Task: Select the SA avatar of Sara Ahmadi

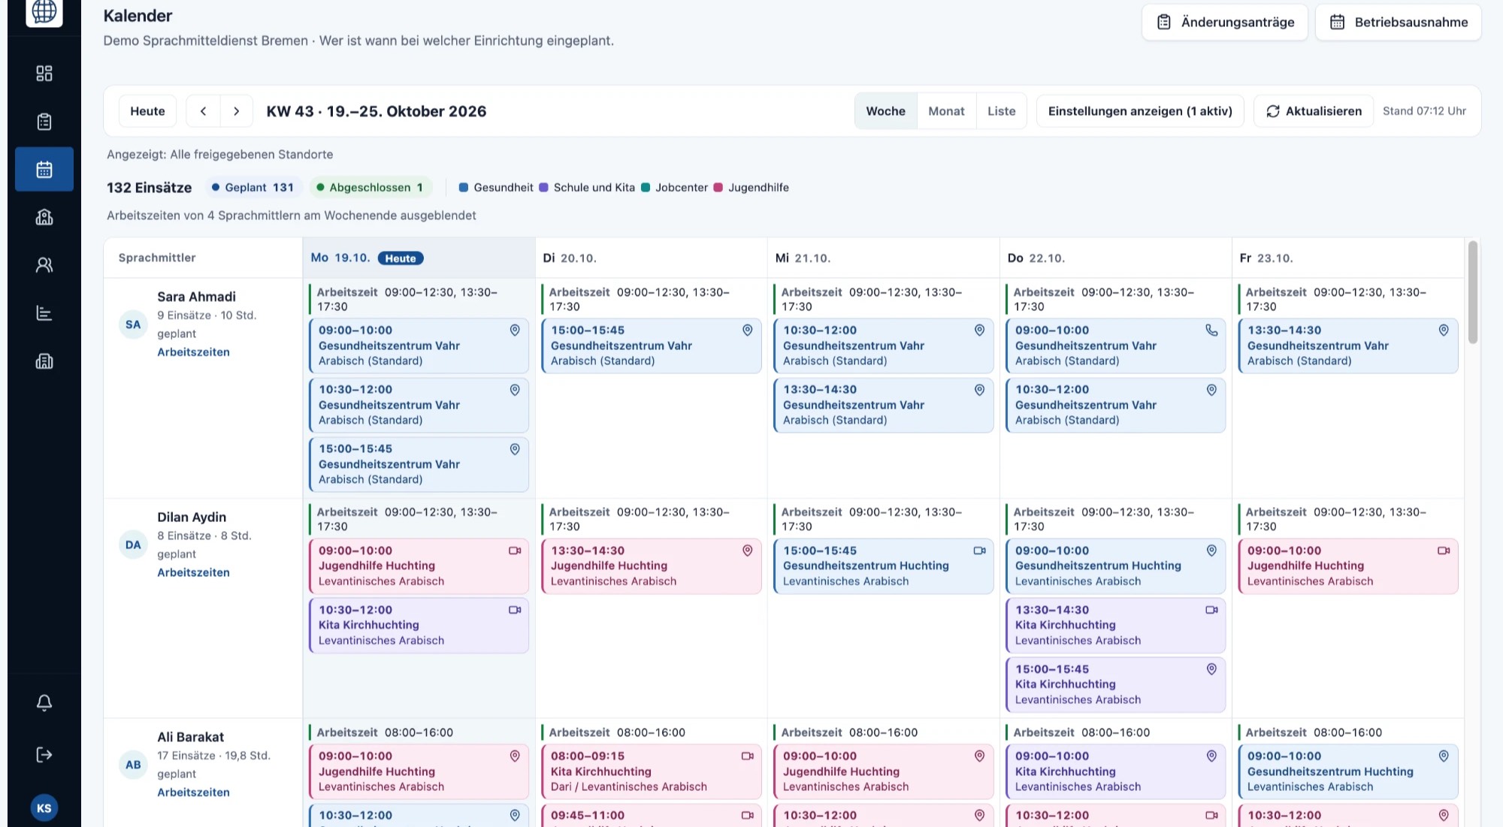Action: [133, 324]
